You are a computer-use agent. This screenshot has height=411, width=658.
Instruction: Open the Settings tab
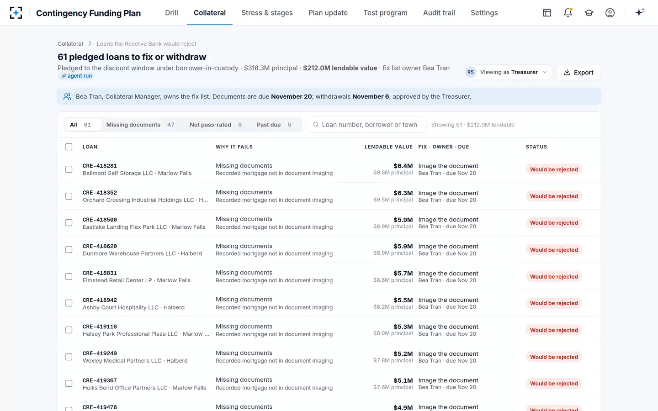(x=484, y=13)
